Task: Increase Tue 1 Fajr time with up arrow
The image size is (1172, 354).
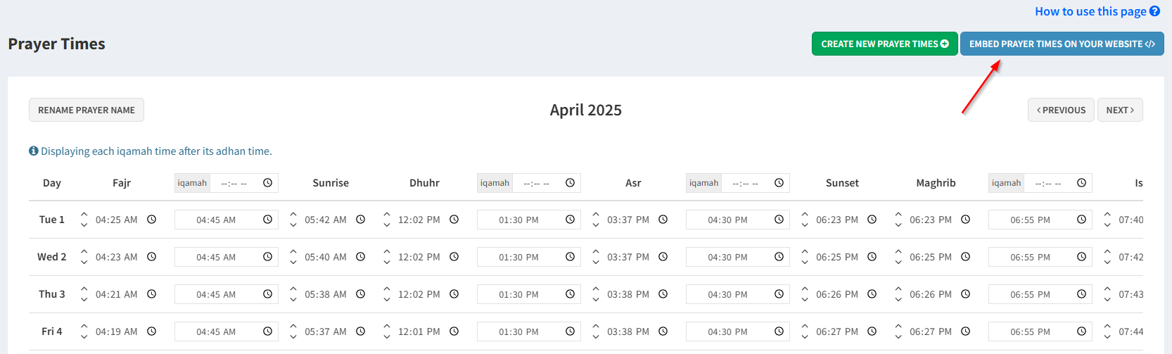Action: coord(84,214)
